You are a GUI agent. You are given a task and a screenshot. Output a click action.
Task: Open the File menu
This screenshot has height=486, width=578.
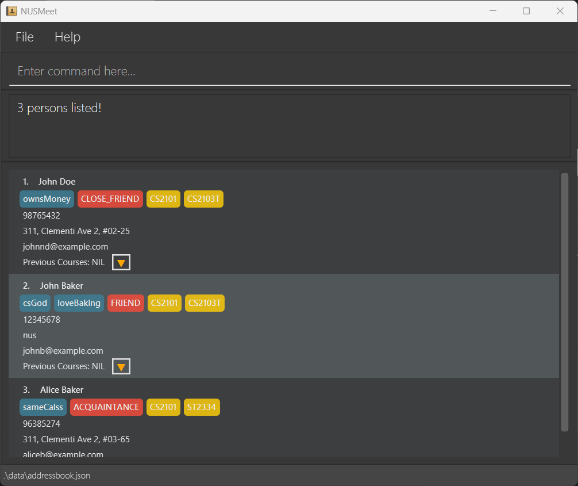pyautogui.click(x=25, y=37)
